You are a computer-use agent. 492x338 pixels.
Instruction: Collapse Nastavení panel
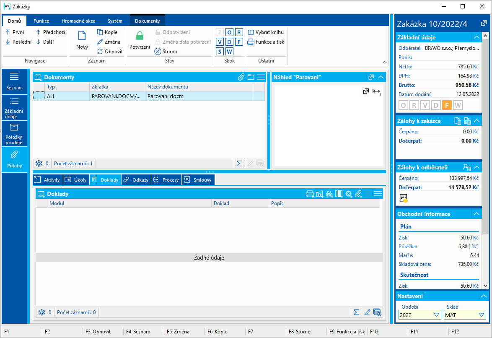click(x=484, y=296)
